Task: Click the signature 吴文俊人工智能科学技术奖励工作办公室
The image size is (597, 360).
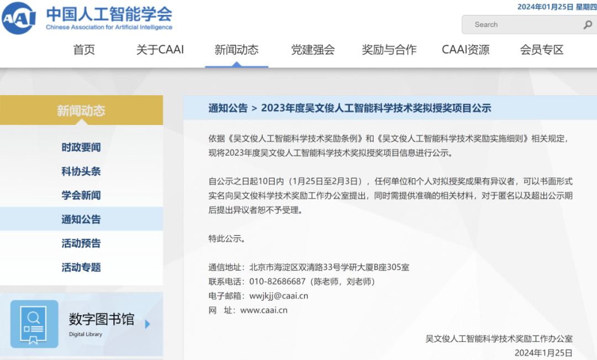Action: [x=499, y=338]
